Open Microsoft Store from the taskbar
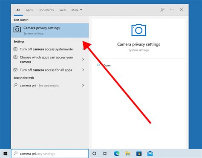 pos(139,154)
